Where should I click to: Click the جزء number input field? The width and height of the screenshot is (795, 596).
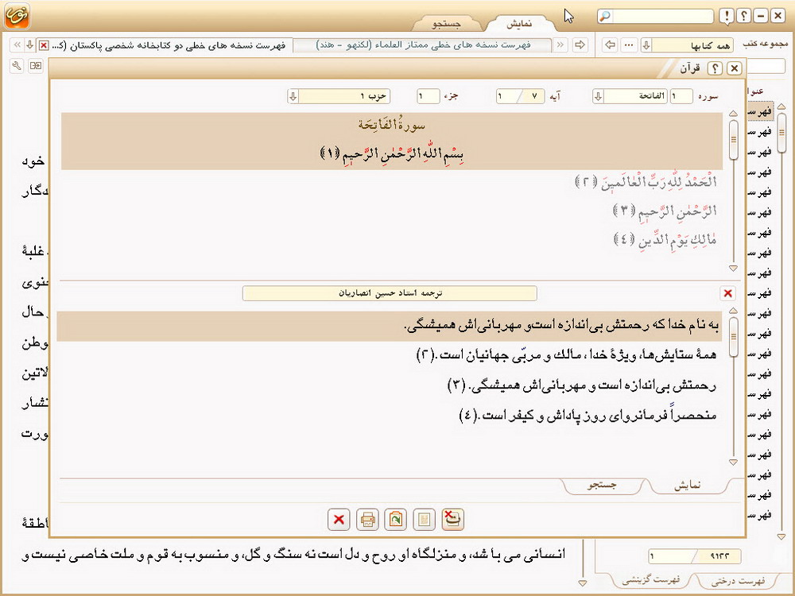(x=428, y=96)
